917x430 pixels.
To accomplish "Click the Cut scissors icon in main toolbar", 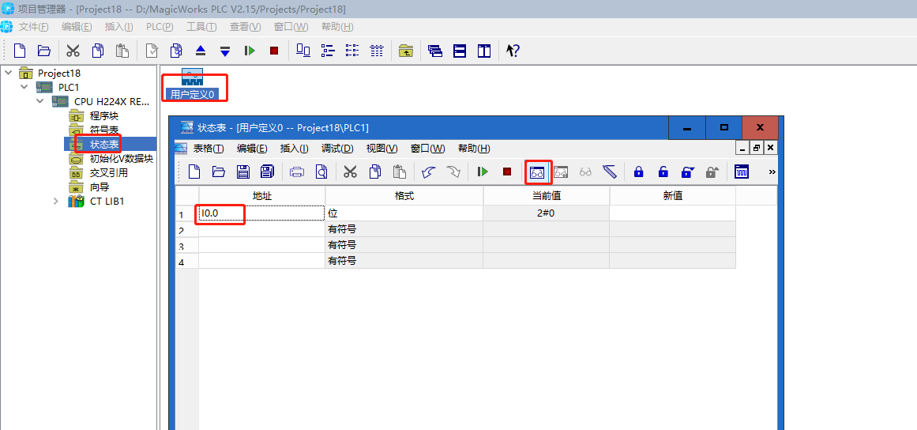I will point(73,51).
